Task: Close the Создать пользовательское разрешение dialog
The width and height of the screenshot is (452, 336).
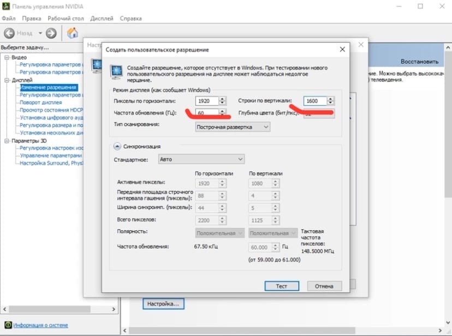Action: point(342,50)
